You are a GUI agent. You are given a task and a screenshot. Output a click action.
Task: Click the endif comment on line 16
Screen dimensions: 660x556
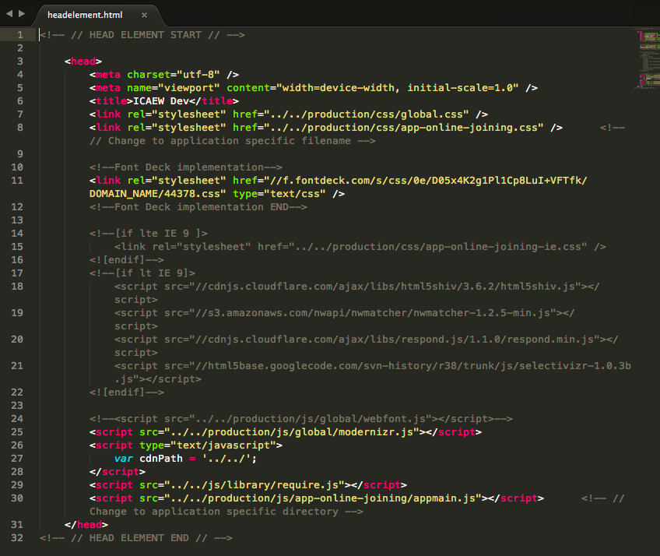coord(127,260)
